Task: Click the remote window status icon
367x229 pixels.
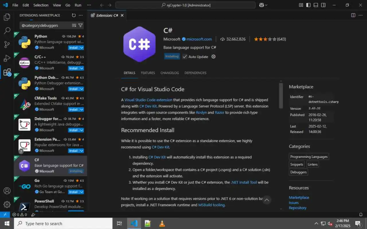Action: pyautogui.click(x=5, y=214)
